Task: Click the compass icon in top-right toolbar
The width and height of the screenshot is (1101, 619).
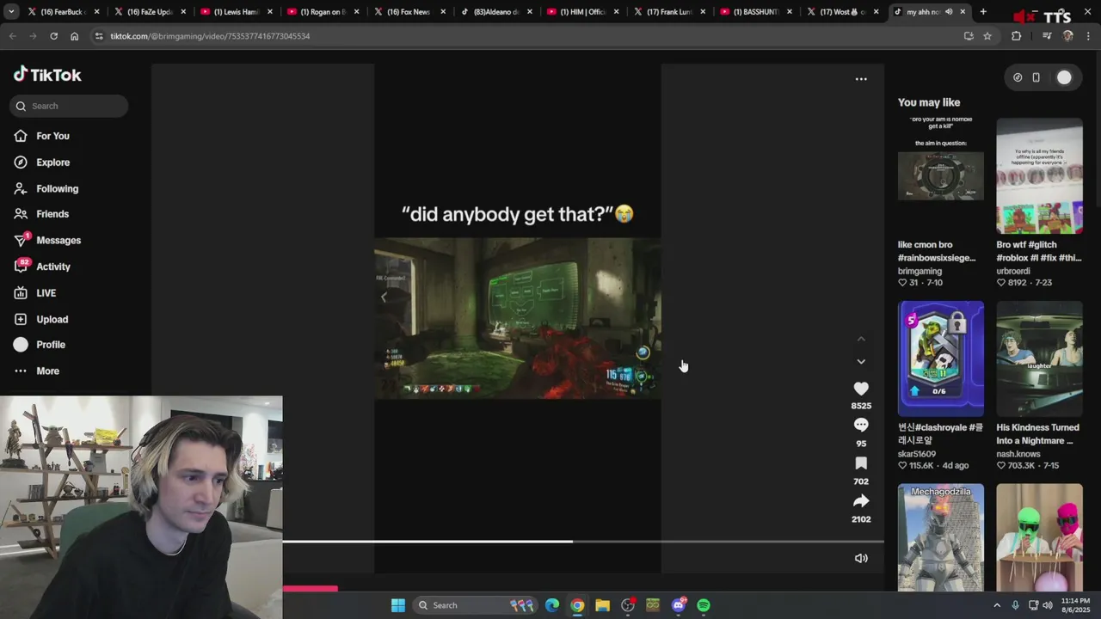Action: coord(1018,77)
